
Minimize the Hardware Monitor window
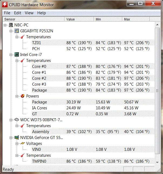[x=131, y=4]
